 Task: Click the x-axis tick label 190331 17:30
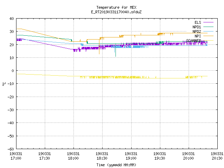(44, 156)
